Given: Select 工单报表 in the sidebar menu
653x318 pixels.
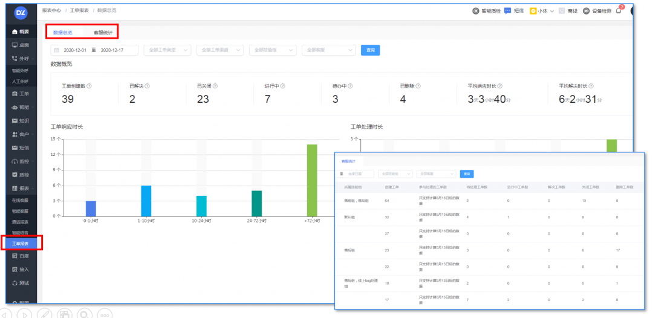Looking at the screenshot, I should (21, 244).
